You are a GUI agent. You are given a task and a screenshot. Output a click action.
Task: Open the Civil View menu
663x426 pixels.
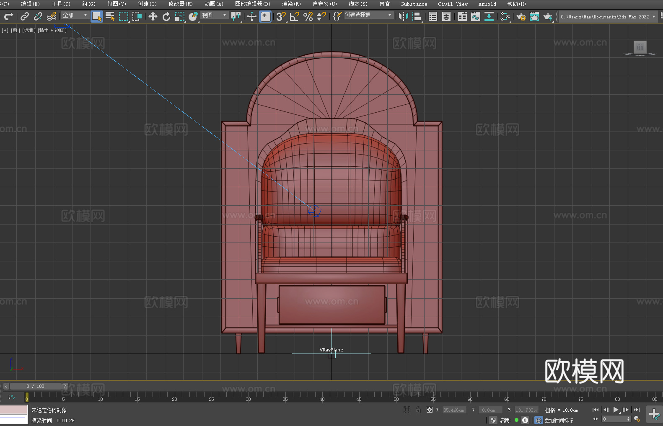453,4
